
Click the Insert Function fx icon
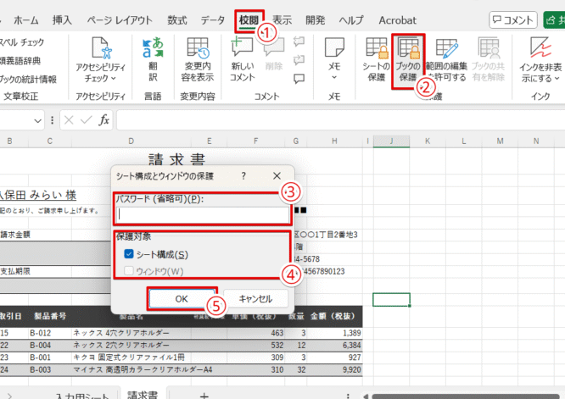pos(104,119)
